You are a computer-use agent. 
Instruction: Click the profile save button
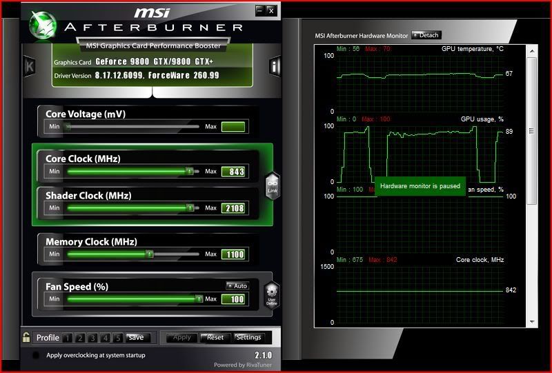138,337
